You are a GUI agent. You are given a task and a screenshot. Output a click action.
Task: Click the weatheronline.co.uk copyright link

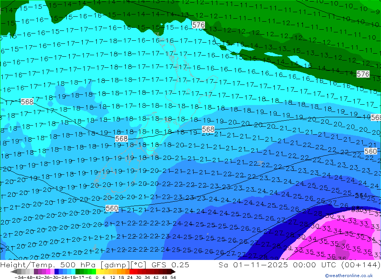click(349, 275)
